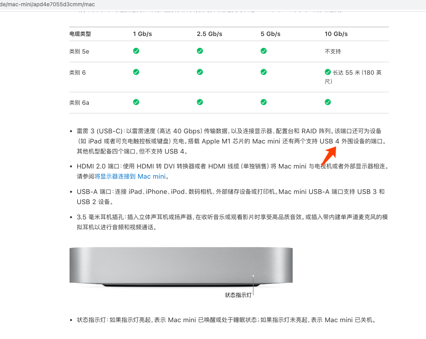426x339 pixels.
Task: Click the 类别 6 row label
Action: point(77,72)
